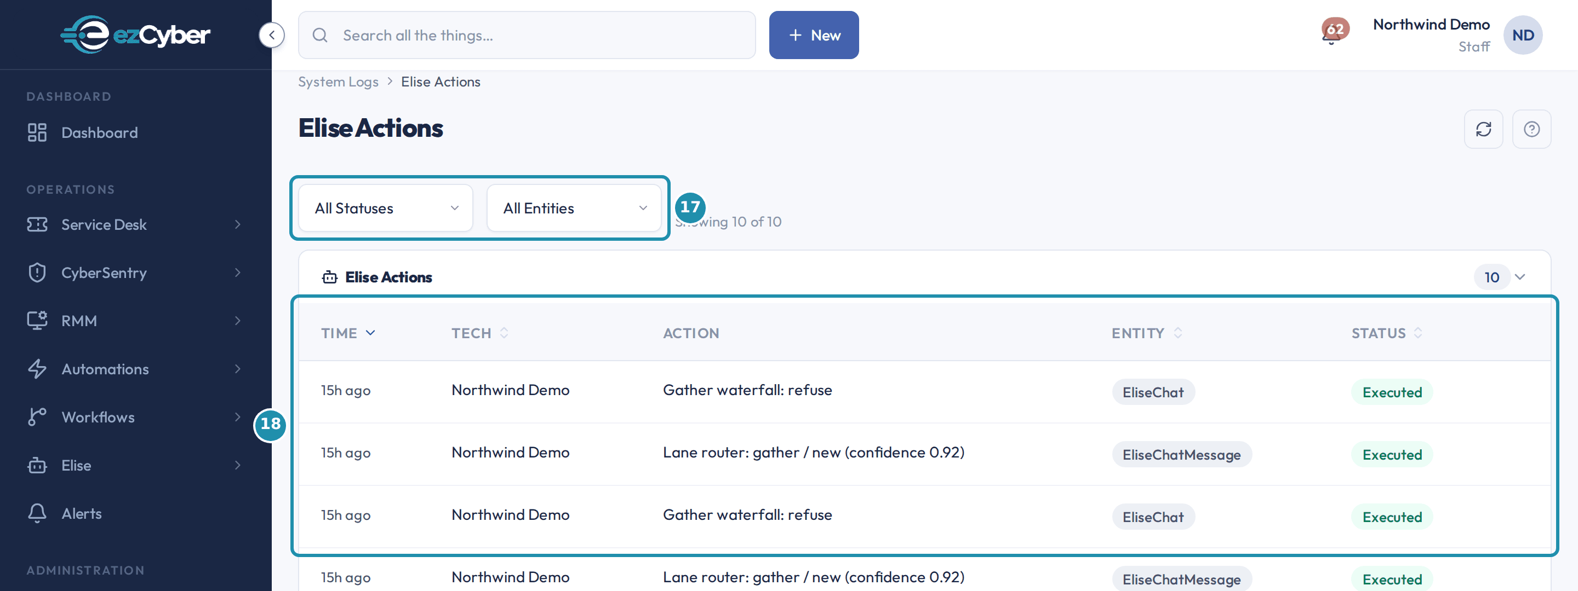
Task: Click EliseChat entity tag in first row
Action: [x=1152, y=392]
